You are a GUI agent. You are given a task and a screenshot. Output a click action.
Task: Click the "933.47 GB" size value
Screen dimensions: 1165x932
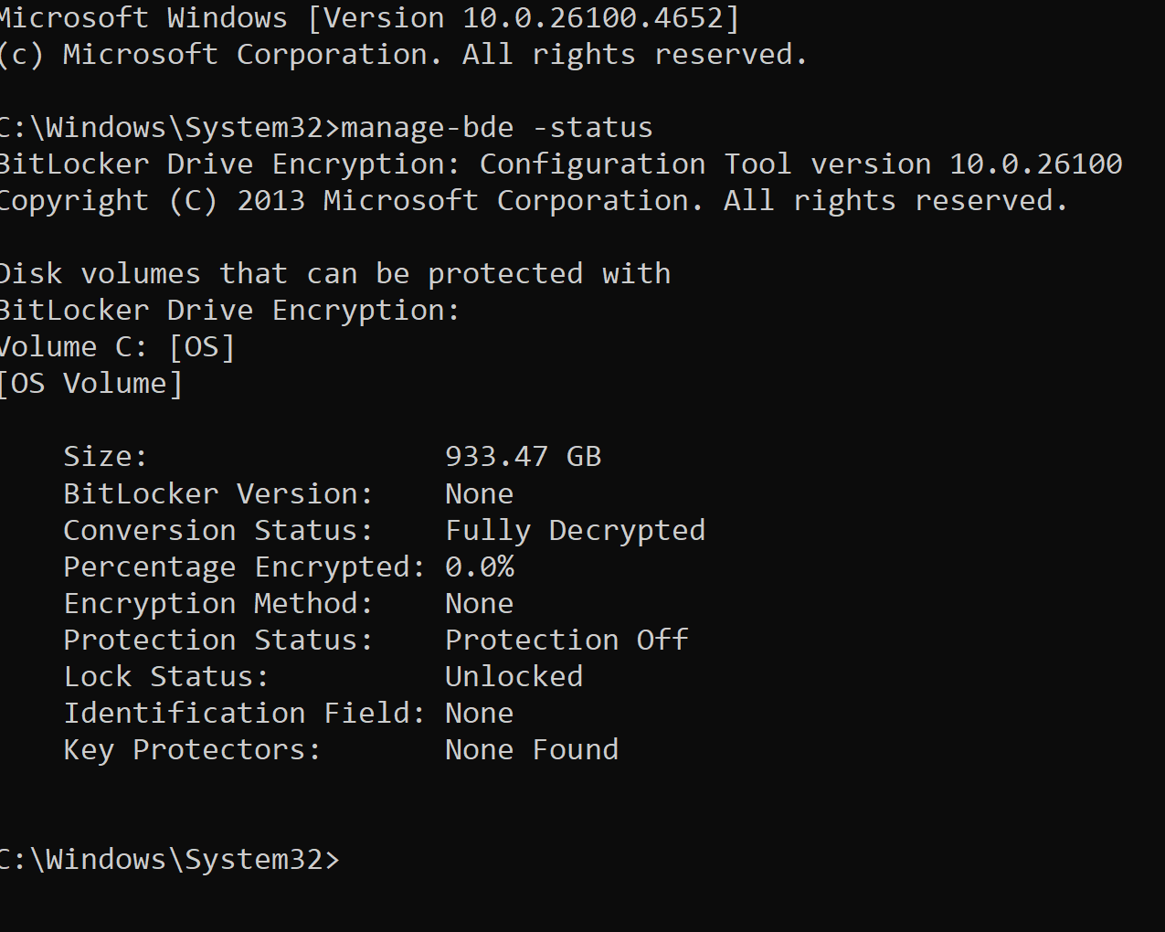[x=523, y=456]
